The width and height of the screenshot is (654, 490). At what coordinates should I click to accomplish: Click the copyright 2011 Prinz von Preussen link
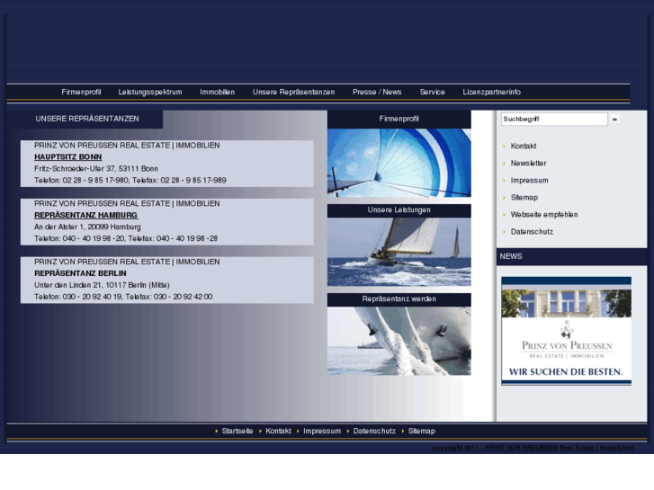(533, 448)
